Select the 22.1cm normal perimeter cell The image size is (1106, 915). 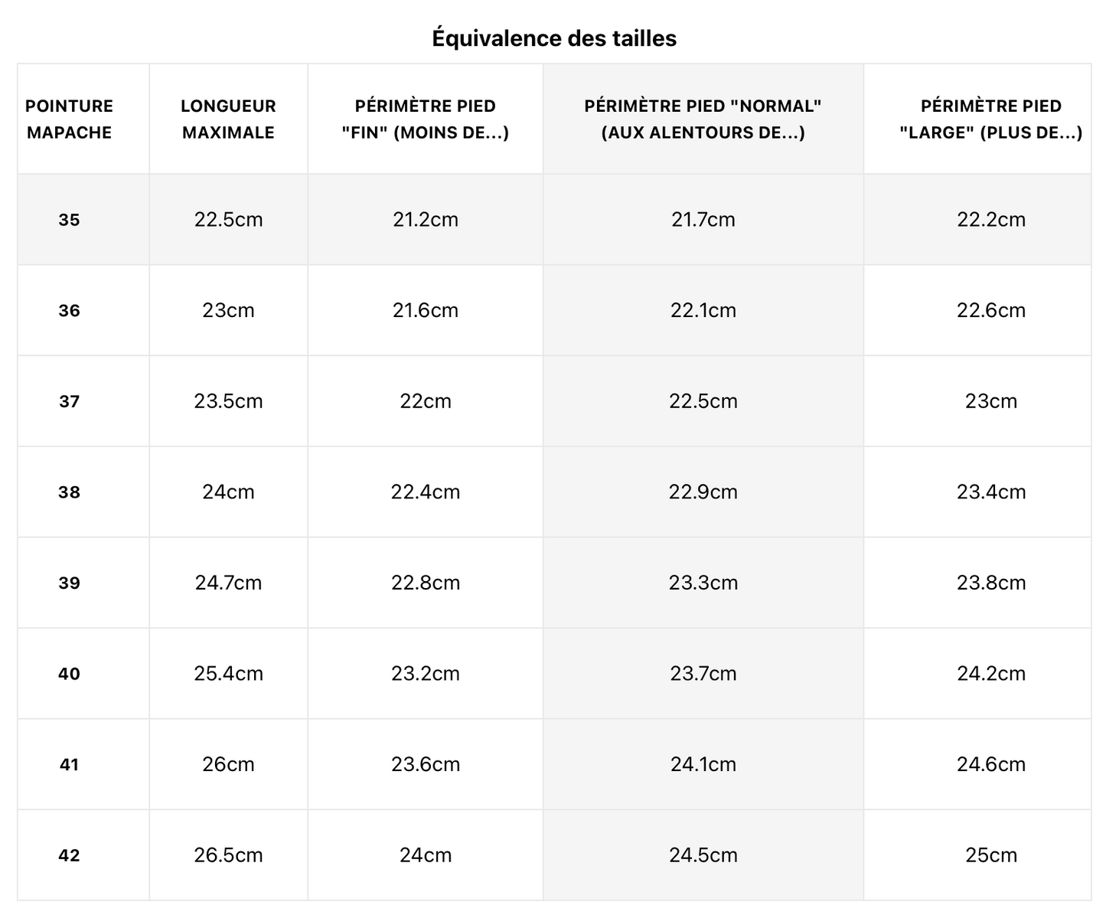tap(703, 311)
